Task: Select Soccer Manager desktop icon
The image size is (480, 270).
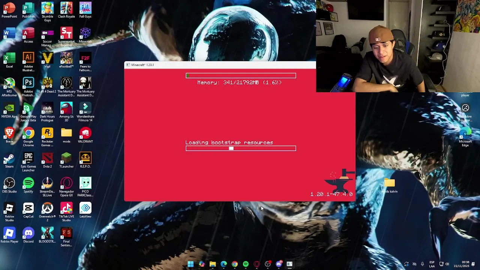Action: point(47,37)
